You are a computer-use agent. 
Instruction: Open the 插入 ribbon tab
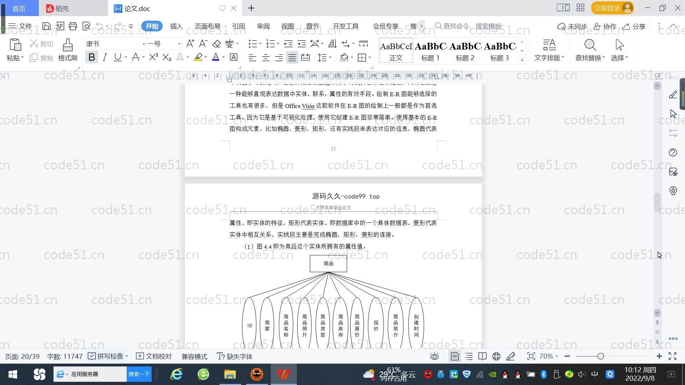176,26
